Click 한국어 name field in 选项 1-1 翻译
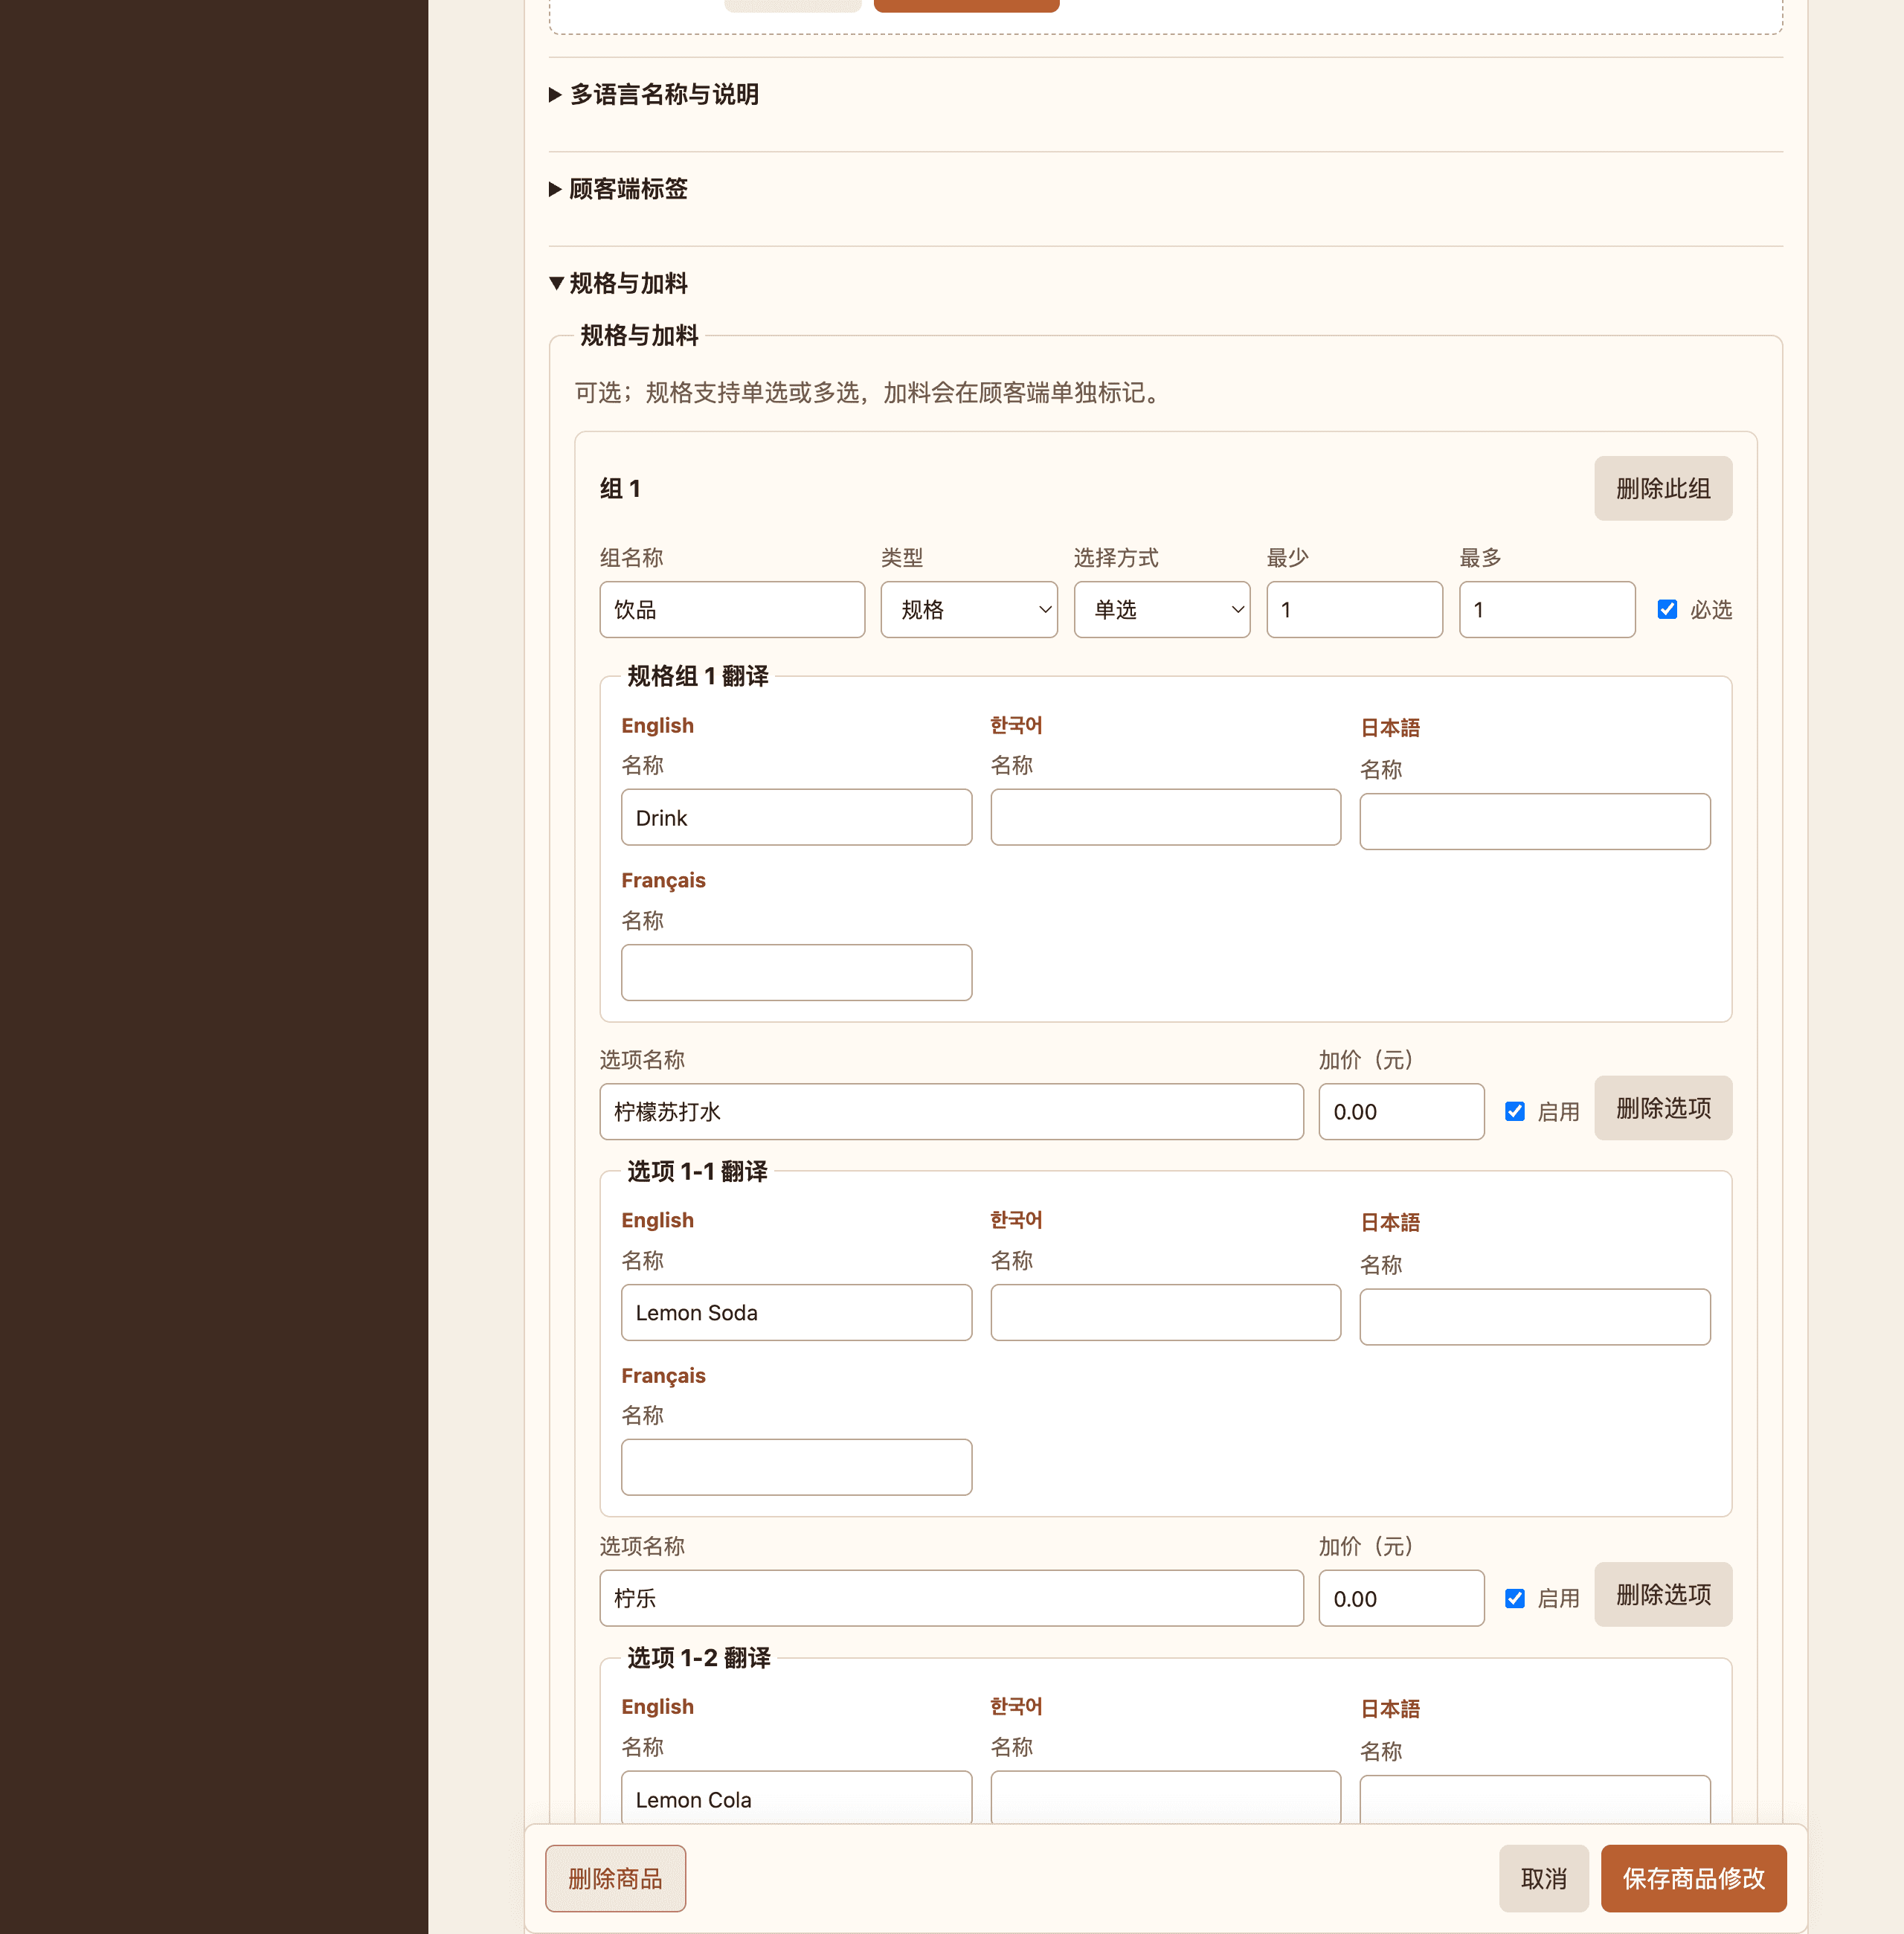1904x1934 pixels. pyautogui.click(x=1165, y=1312)
